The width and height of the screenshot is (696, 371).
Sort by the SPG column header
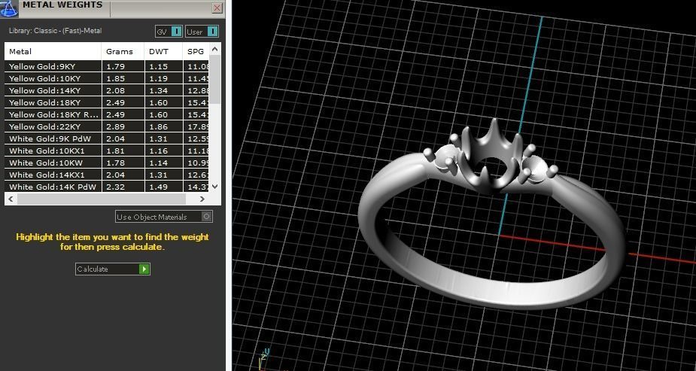pos(196,51)
